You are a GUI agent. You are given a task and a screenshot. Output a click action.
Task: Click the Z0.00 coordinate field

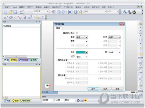pos(69,100)
